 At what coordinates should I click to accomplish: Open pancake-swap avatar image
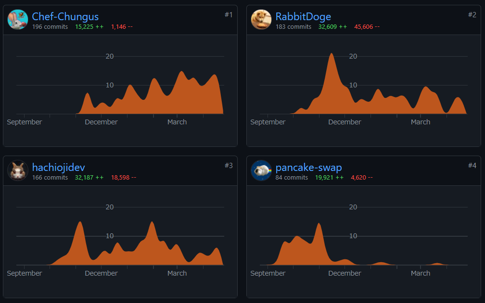click(261, 170)
